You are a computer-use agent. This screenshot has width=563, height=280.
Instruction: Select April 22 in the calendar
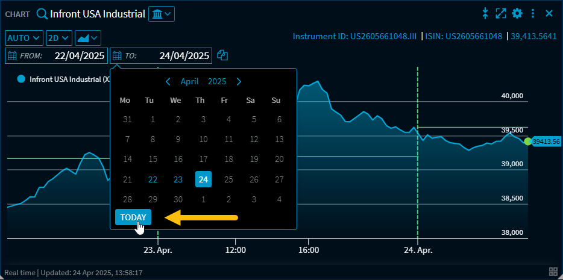[x=153, y=179]
